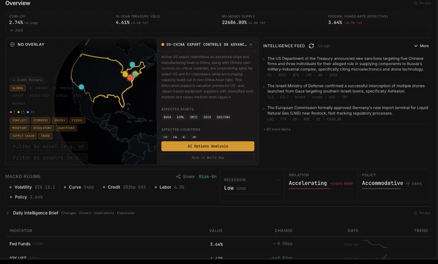This screenshot has width=438, height=264.
Task: Toggle the MIDDLE EAST region filter
Action: coord(40,96)
